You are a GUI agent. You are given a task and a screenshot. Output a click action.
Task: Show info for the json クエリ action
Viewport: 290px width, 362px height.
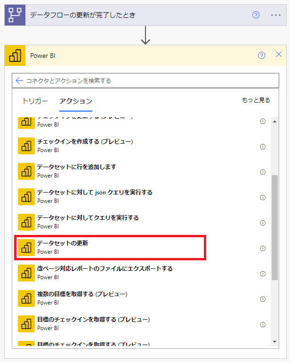[263, 197]
